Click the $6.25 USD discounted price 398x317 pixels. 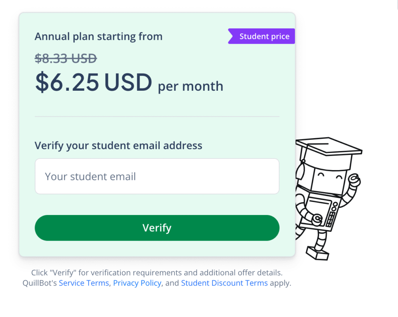tap(93, 82)
